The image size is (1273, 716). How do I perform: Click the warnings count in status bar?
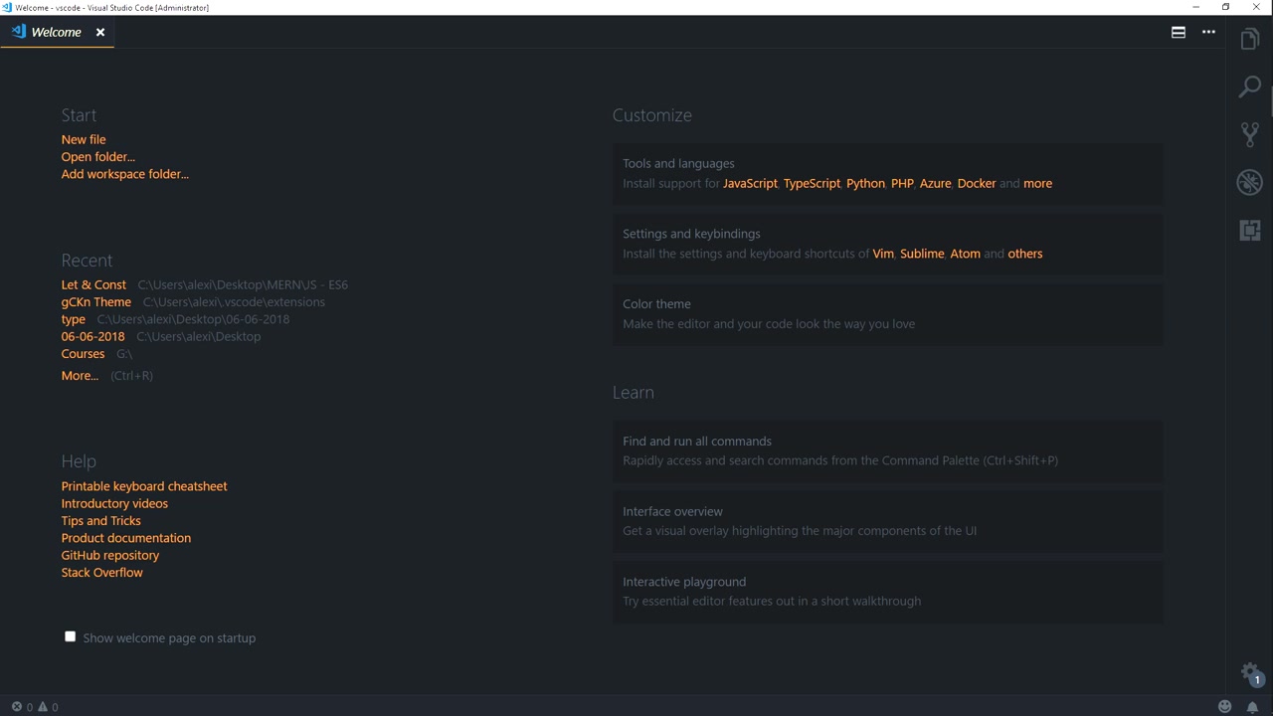tap(48, 707)
